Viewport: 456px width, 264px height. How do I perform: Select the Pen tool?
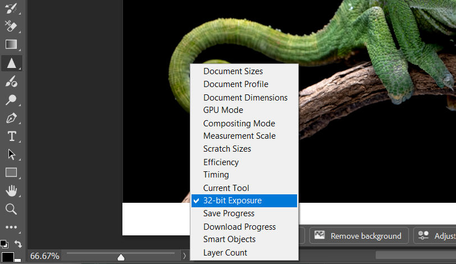click(11, 119)
